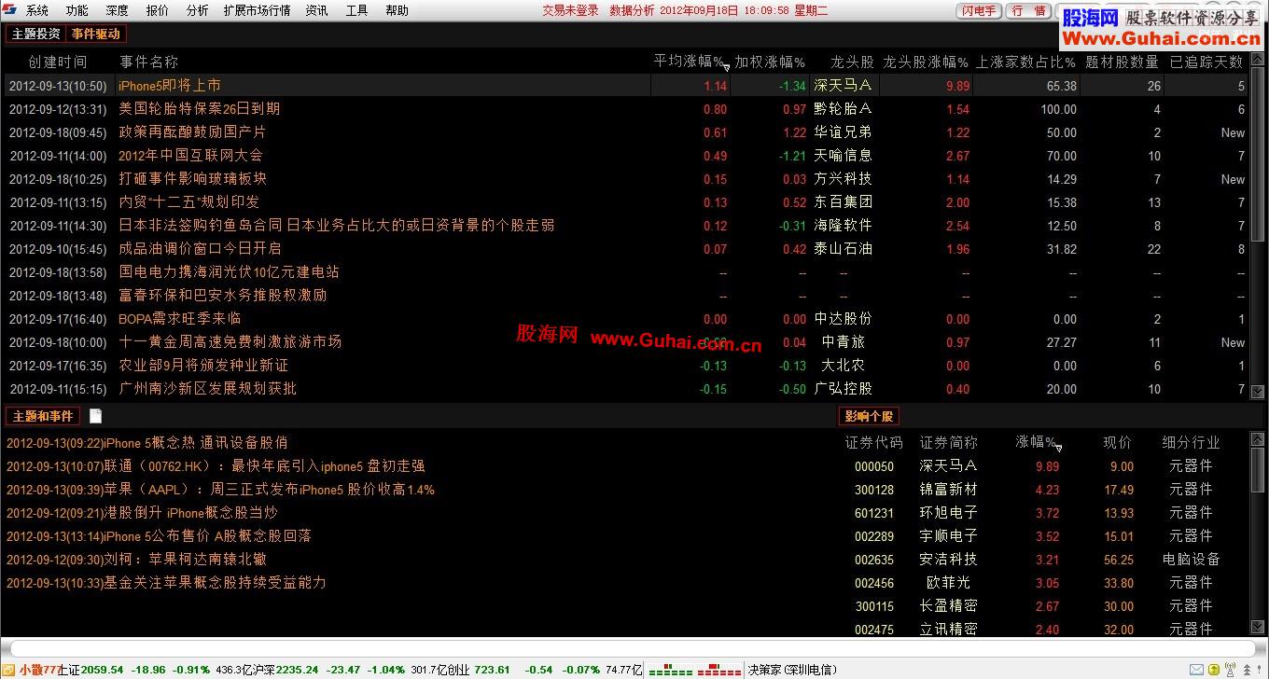
Task: Select the 广州南沙新区发展规划获批 event
Action: coord(207,388)
